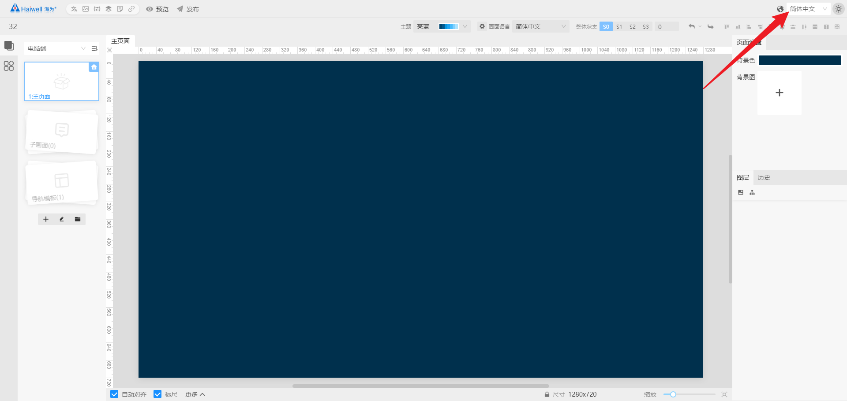Expand the undo history dropdown arrow

pos(700,26)
